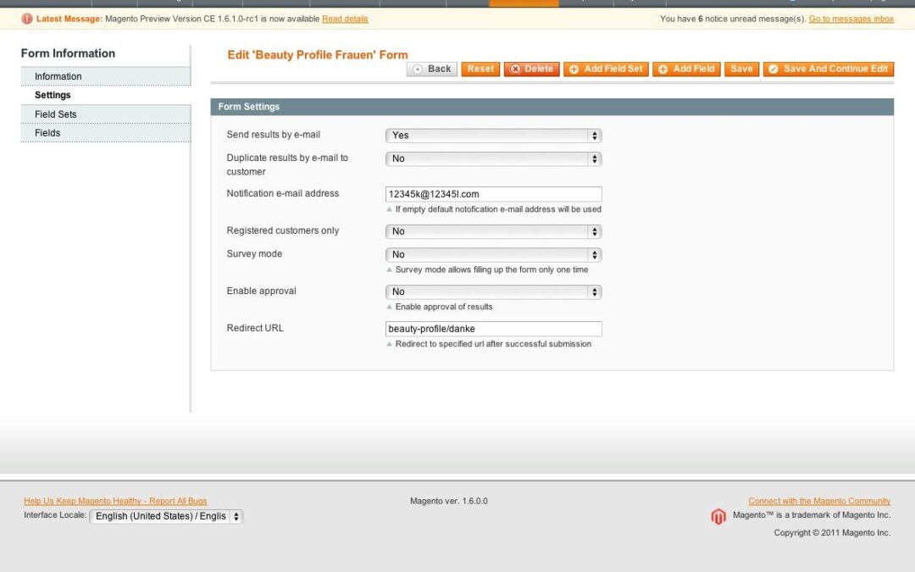Click the Back button
Viewport: 915px width, 572px height.
pos(432,69)
